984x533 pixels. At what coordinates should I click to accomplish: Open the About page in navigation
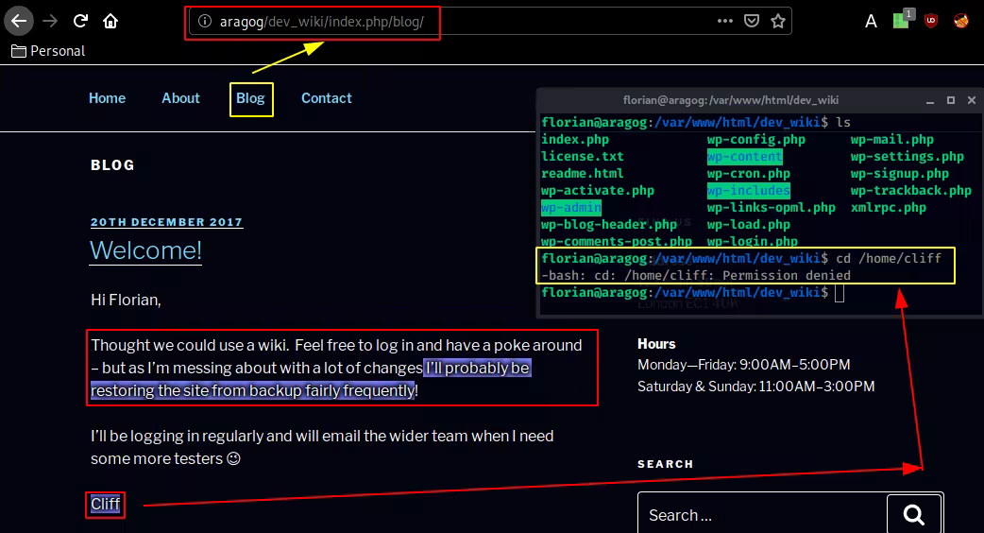(180, 98)
